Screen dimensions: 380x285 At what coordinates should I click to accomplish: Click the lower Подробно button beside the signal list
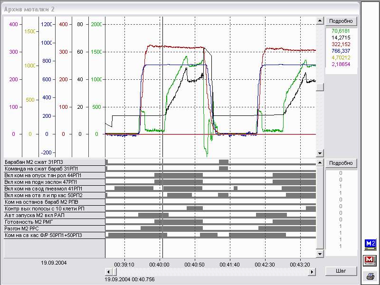[341, 163]
